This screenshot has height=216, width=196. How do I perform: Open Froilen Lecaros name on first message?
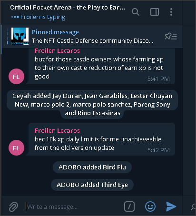(x=57, y=51)
